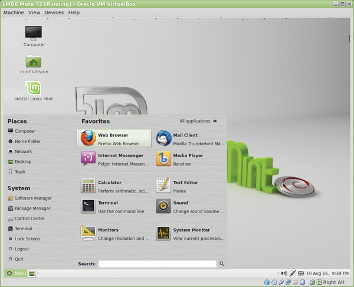Click VirtualBox USB status icon

[281, 282]
